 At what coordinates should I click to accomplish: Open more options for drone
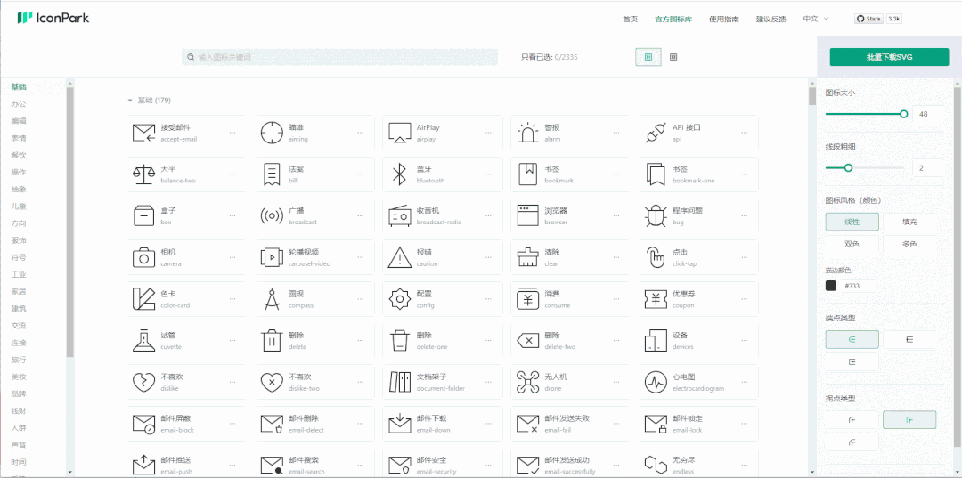point(616,383)
